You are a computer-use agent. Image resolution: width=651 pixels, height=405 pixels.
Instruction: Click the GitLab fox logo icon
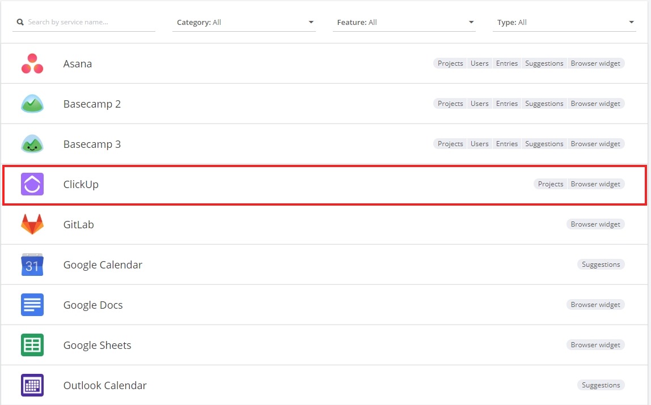tap(32, 224)
